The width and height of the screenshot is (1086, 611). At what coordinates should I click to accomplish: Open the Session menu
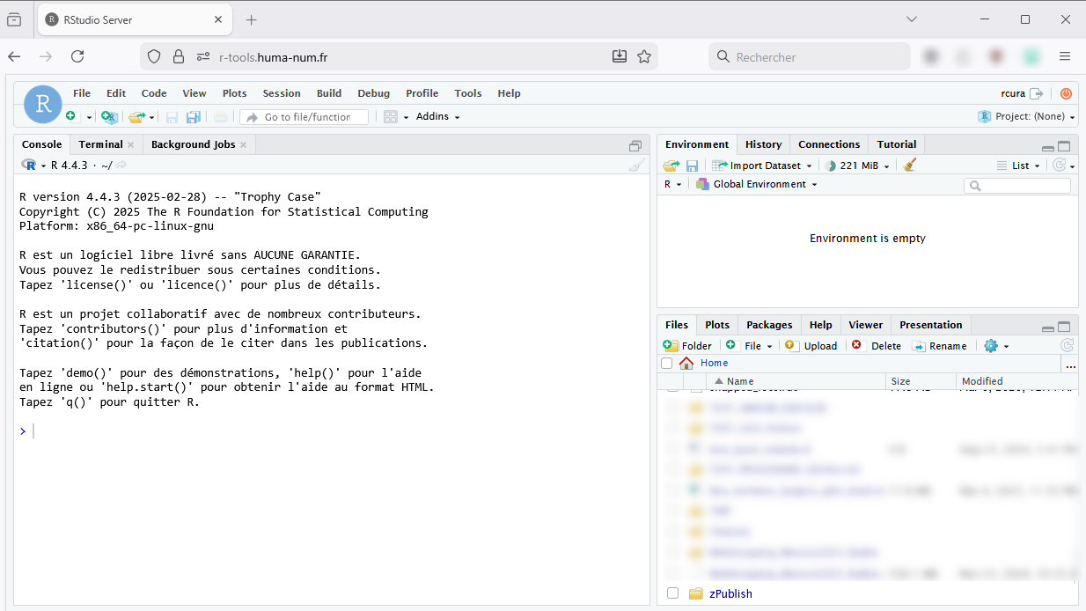[281, 93]
